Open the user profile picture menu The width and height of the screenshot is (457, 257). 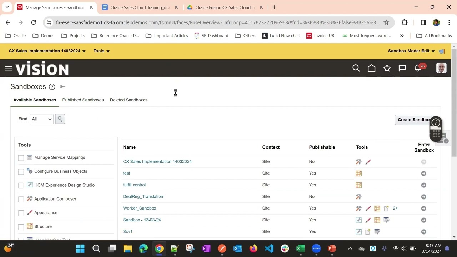(441, 68)
